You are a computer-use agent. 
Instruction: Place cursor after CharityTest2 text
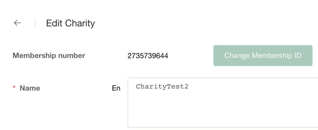[189, 87]
